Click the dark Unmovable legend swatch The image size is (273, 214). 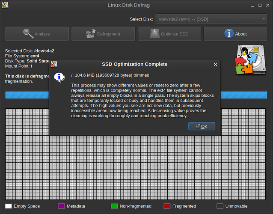click(x=220, y=206)
